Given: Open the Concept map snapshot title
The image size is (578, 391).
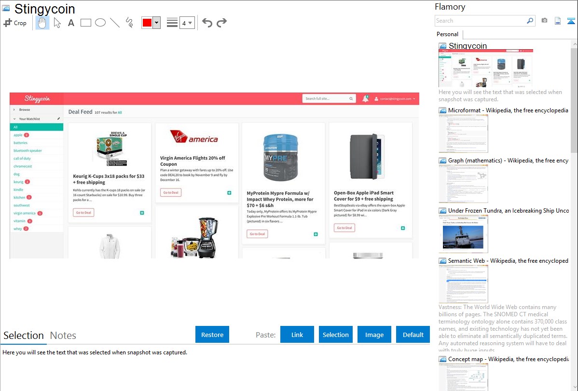Looking at the screenshot, I should [508, 359].
